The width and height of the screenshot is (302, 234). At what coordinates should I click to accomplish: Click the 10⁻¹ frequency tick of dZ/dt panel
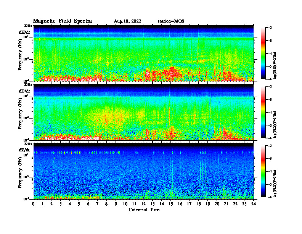pos(26,199)
